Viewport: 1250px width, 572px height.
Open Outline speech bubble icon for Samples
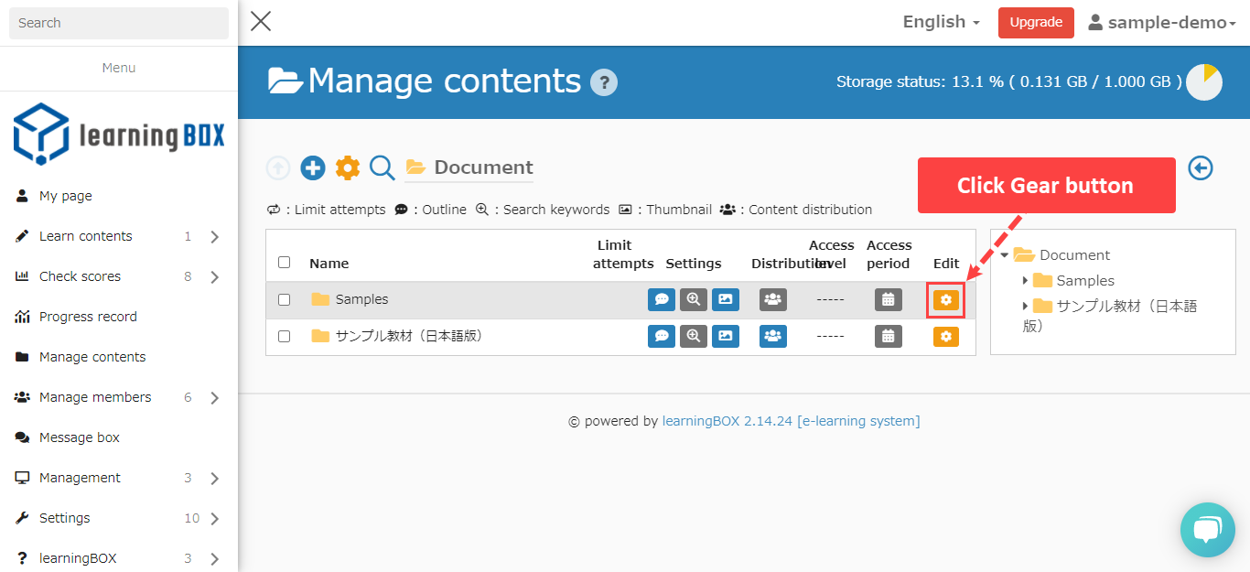pyautogui.click(x=662, y=299)
